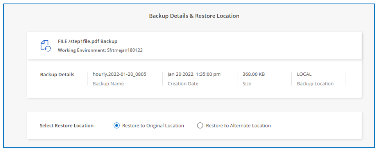Click the backup name hourly.2022-01-20_0805
The image size is (380, 152).
120,74
